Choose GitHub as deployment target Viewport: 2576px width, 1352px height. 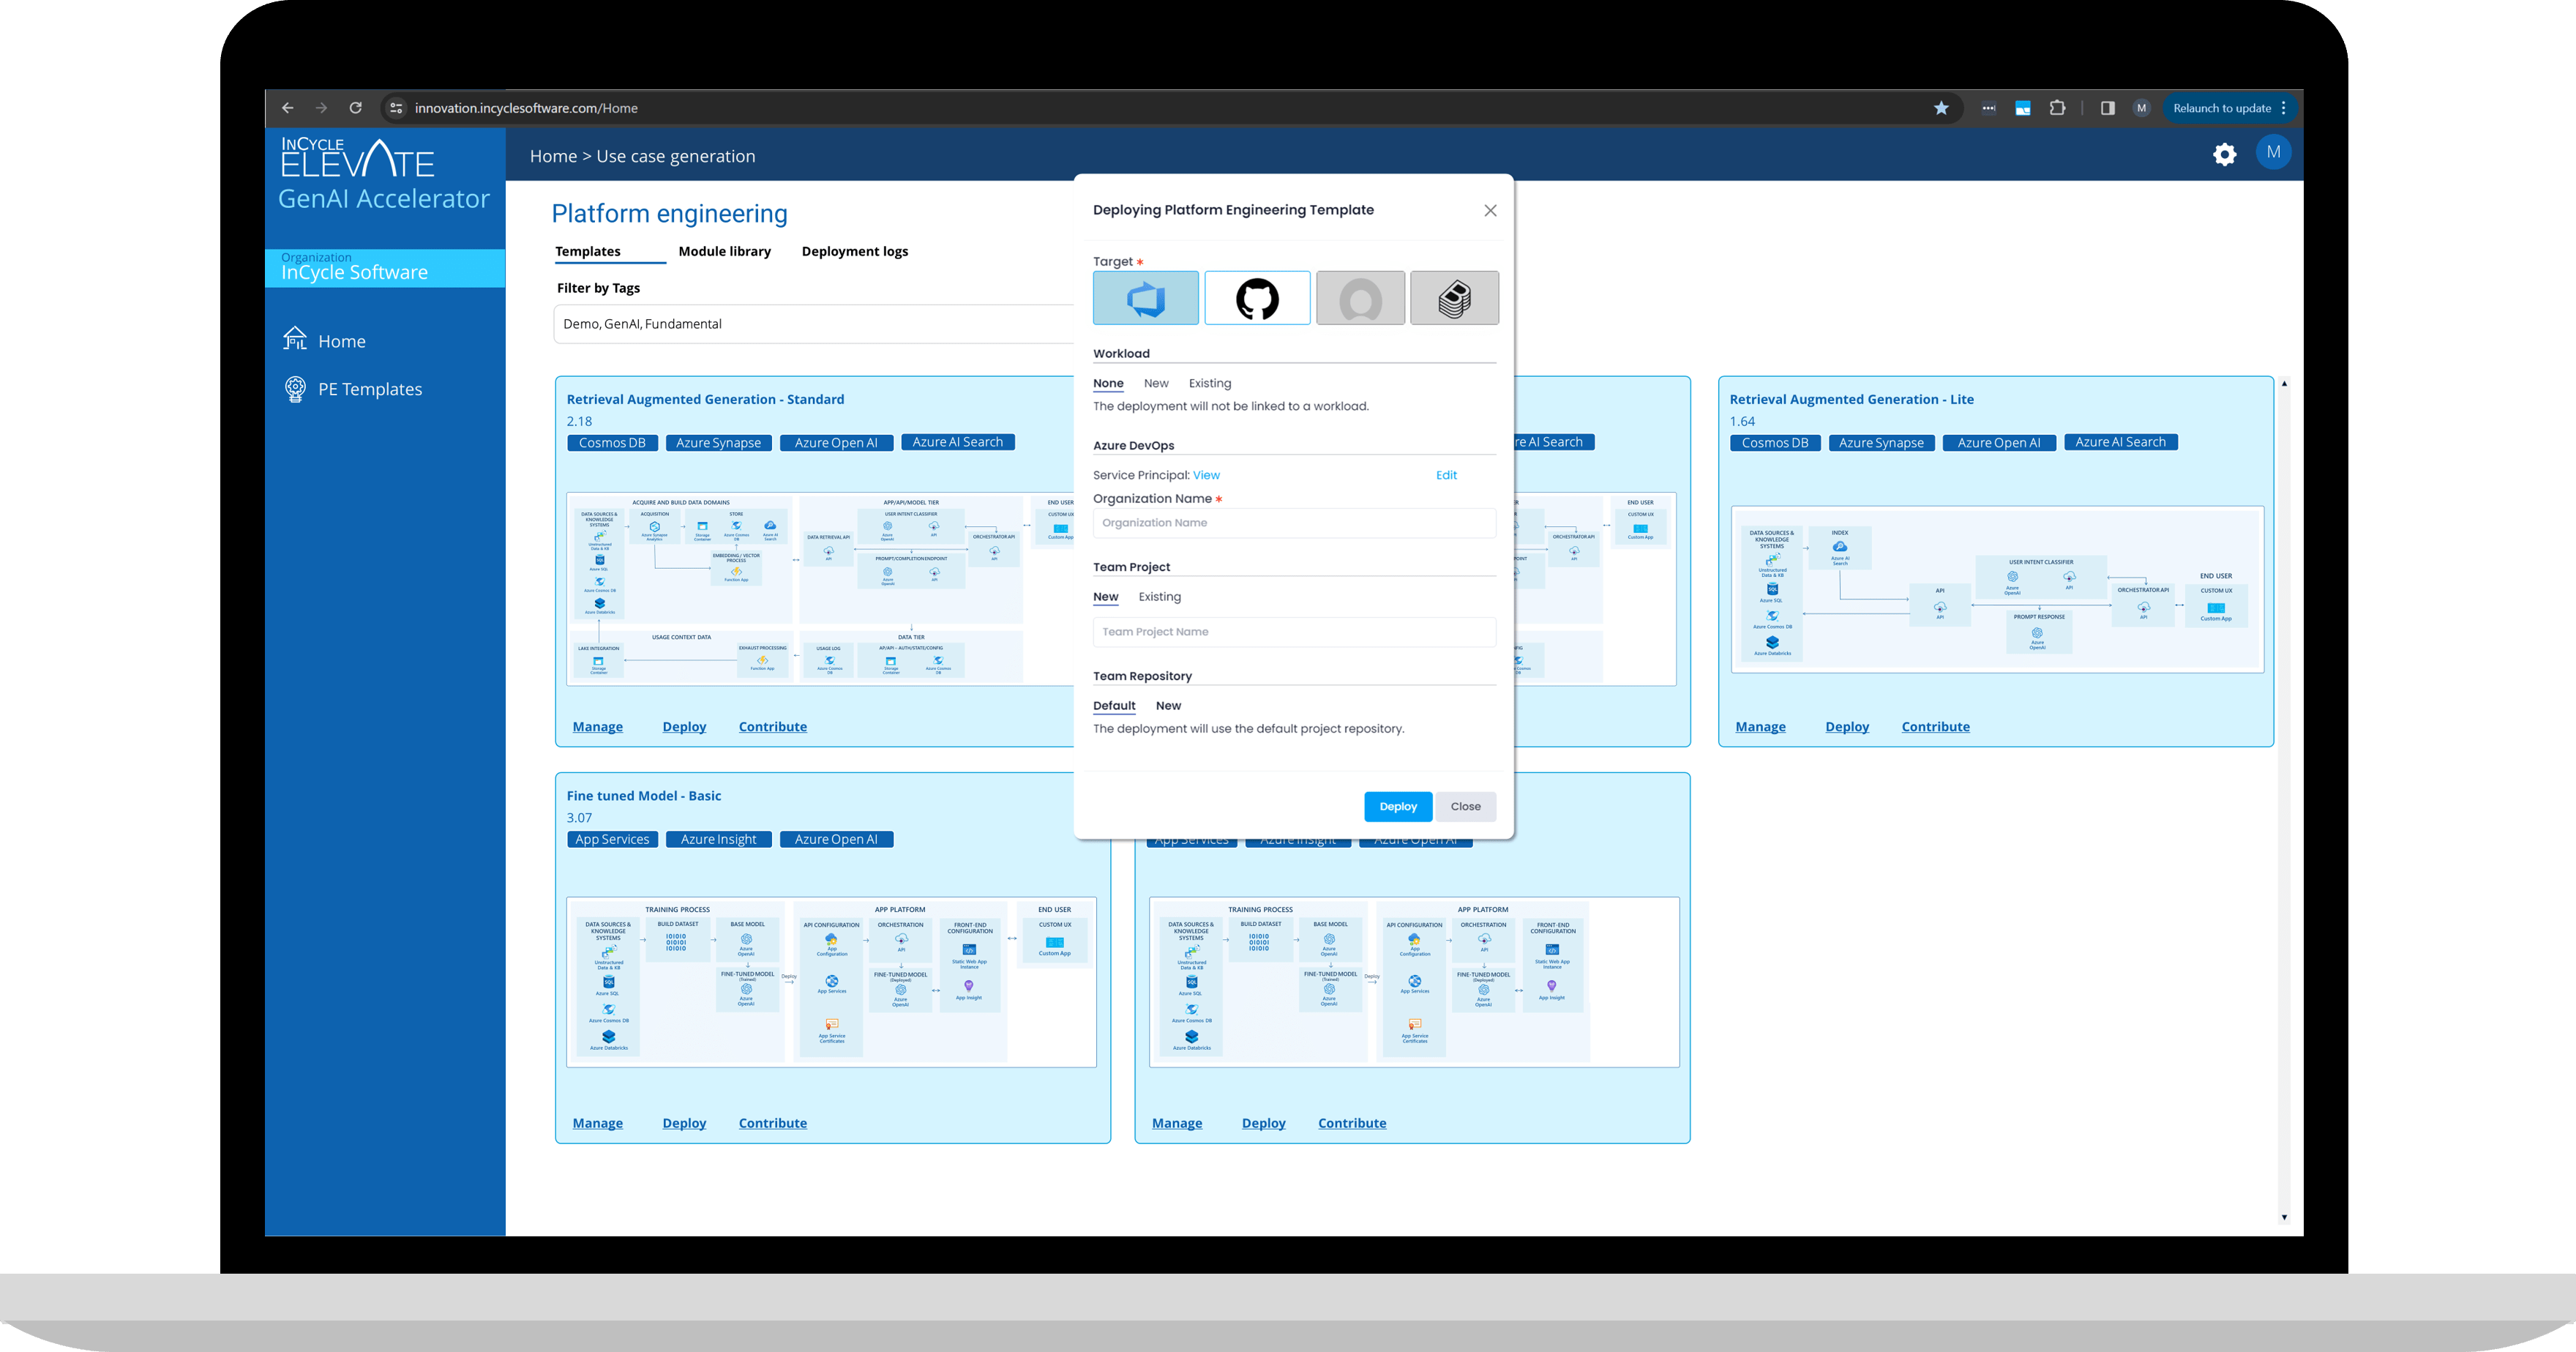click(1257, 298)
